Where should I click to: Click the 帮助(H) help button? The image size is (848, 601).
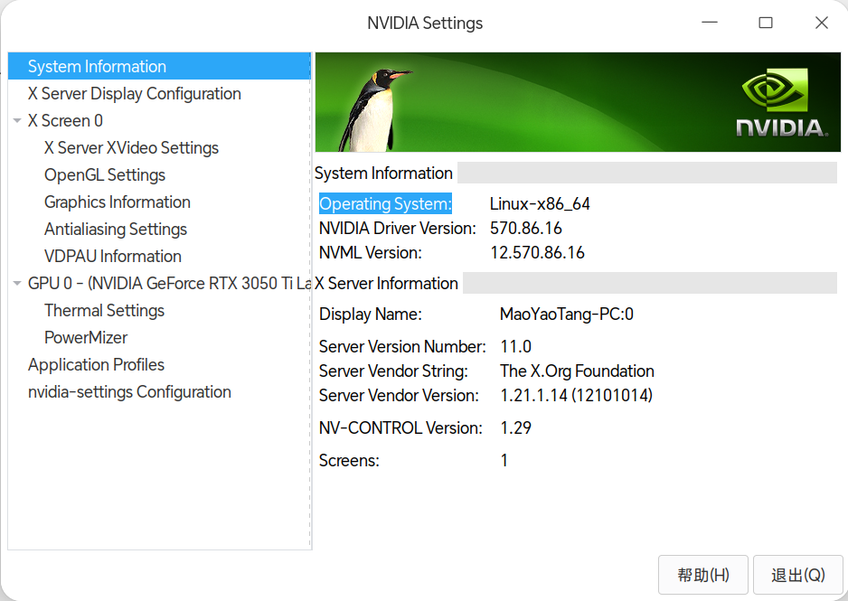(x=703, y=575)
